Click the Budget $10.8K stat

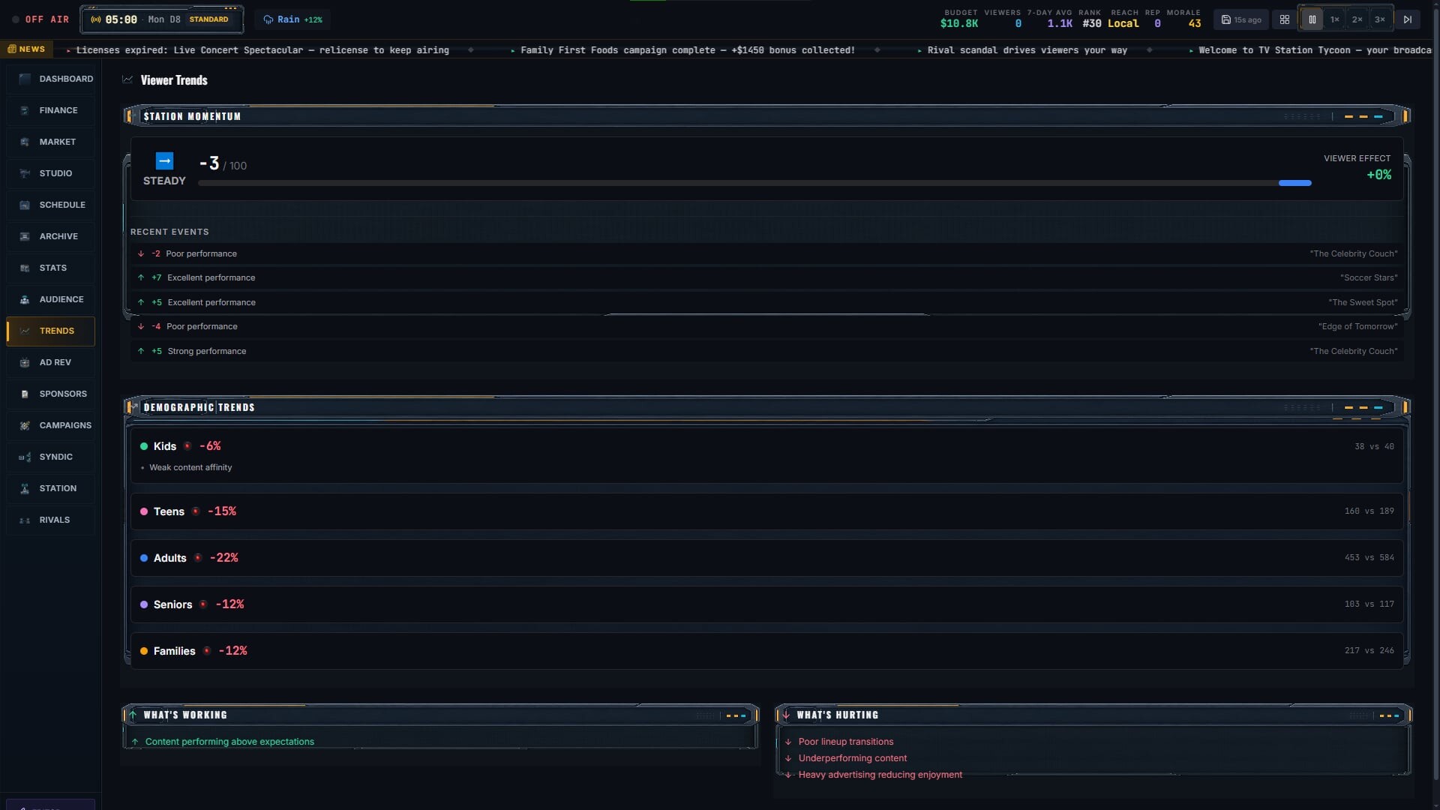click(x=959, y=19)
